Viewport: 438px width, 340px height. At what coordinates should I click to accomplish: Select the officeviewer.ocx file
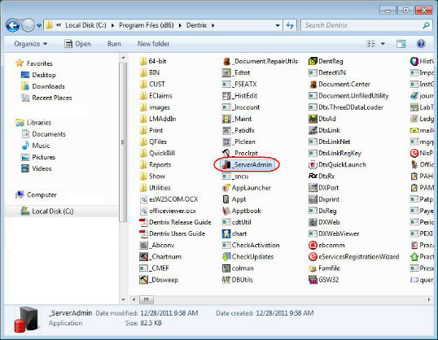point(168,211)
